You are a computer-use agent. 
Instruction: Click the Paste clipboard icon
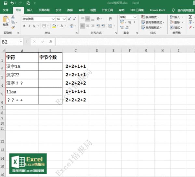coord(6,20)
